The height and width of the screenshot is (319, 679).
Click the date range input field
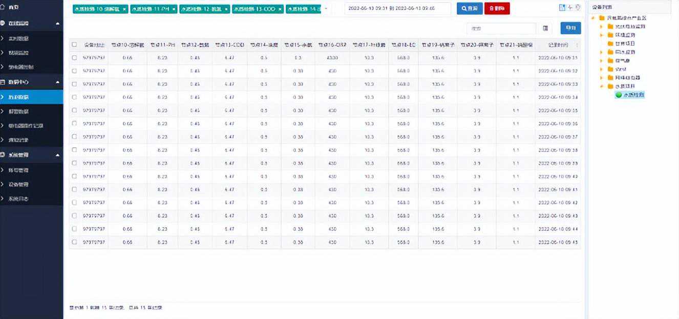click(x=397, y=9)
